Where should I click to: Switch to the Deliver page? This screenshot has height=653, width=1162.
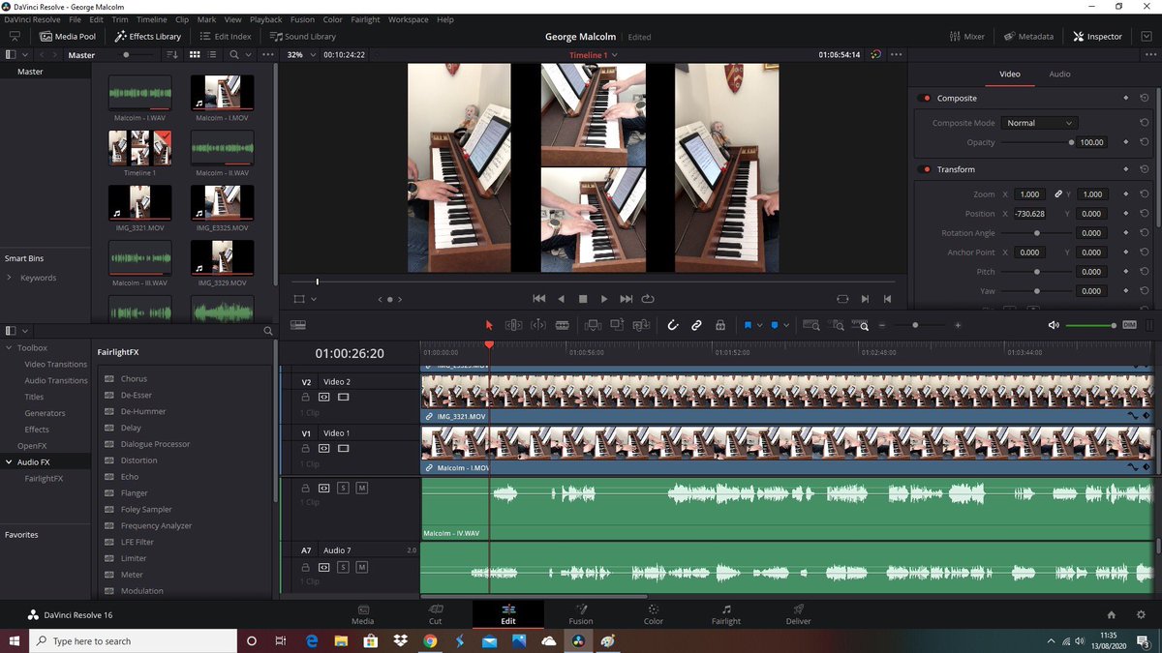799,614
